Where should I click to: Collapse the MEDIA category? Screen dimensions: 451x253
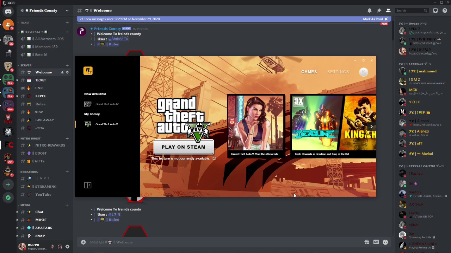(x=25, y=205)
